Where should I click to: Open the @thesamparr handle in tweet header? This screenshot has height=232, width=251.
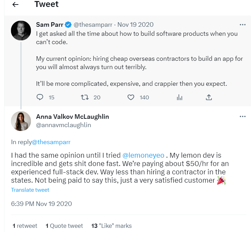(93, 25)
